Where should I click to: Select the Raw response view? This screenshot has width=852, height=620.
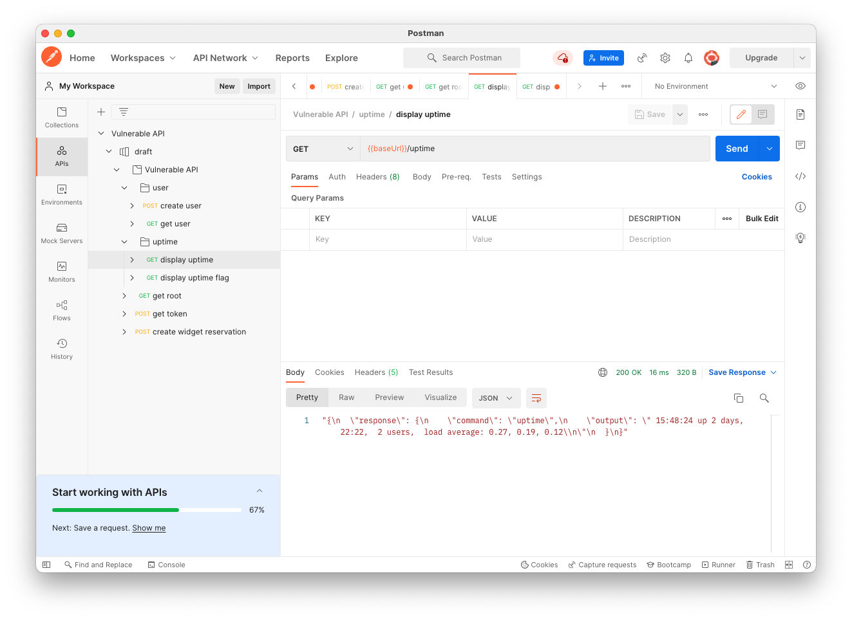(346, 397)
